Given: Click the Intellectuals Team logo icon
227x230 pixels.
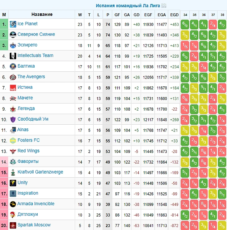Looking at the screenshot, I should click(x=13, y=56).
